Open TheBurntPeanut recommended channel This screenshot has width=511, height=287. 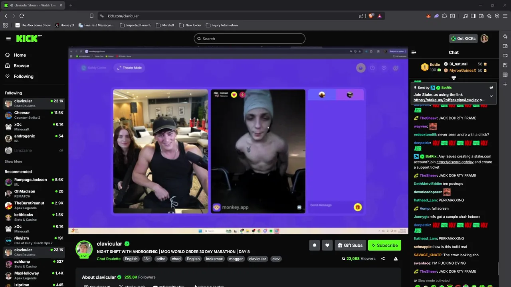(x=34, y=205)
